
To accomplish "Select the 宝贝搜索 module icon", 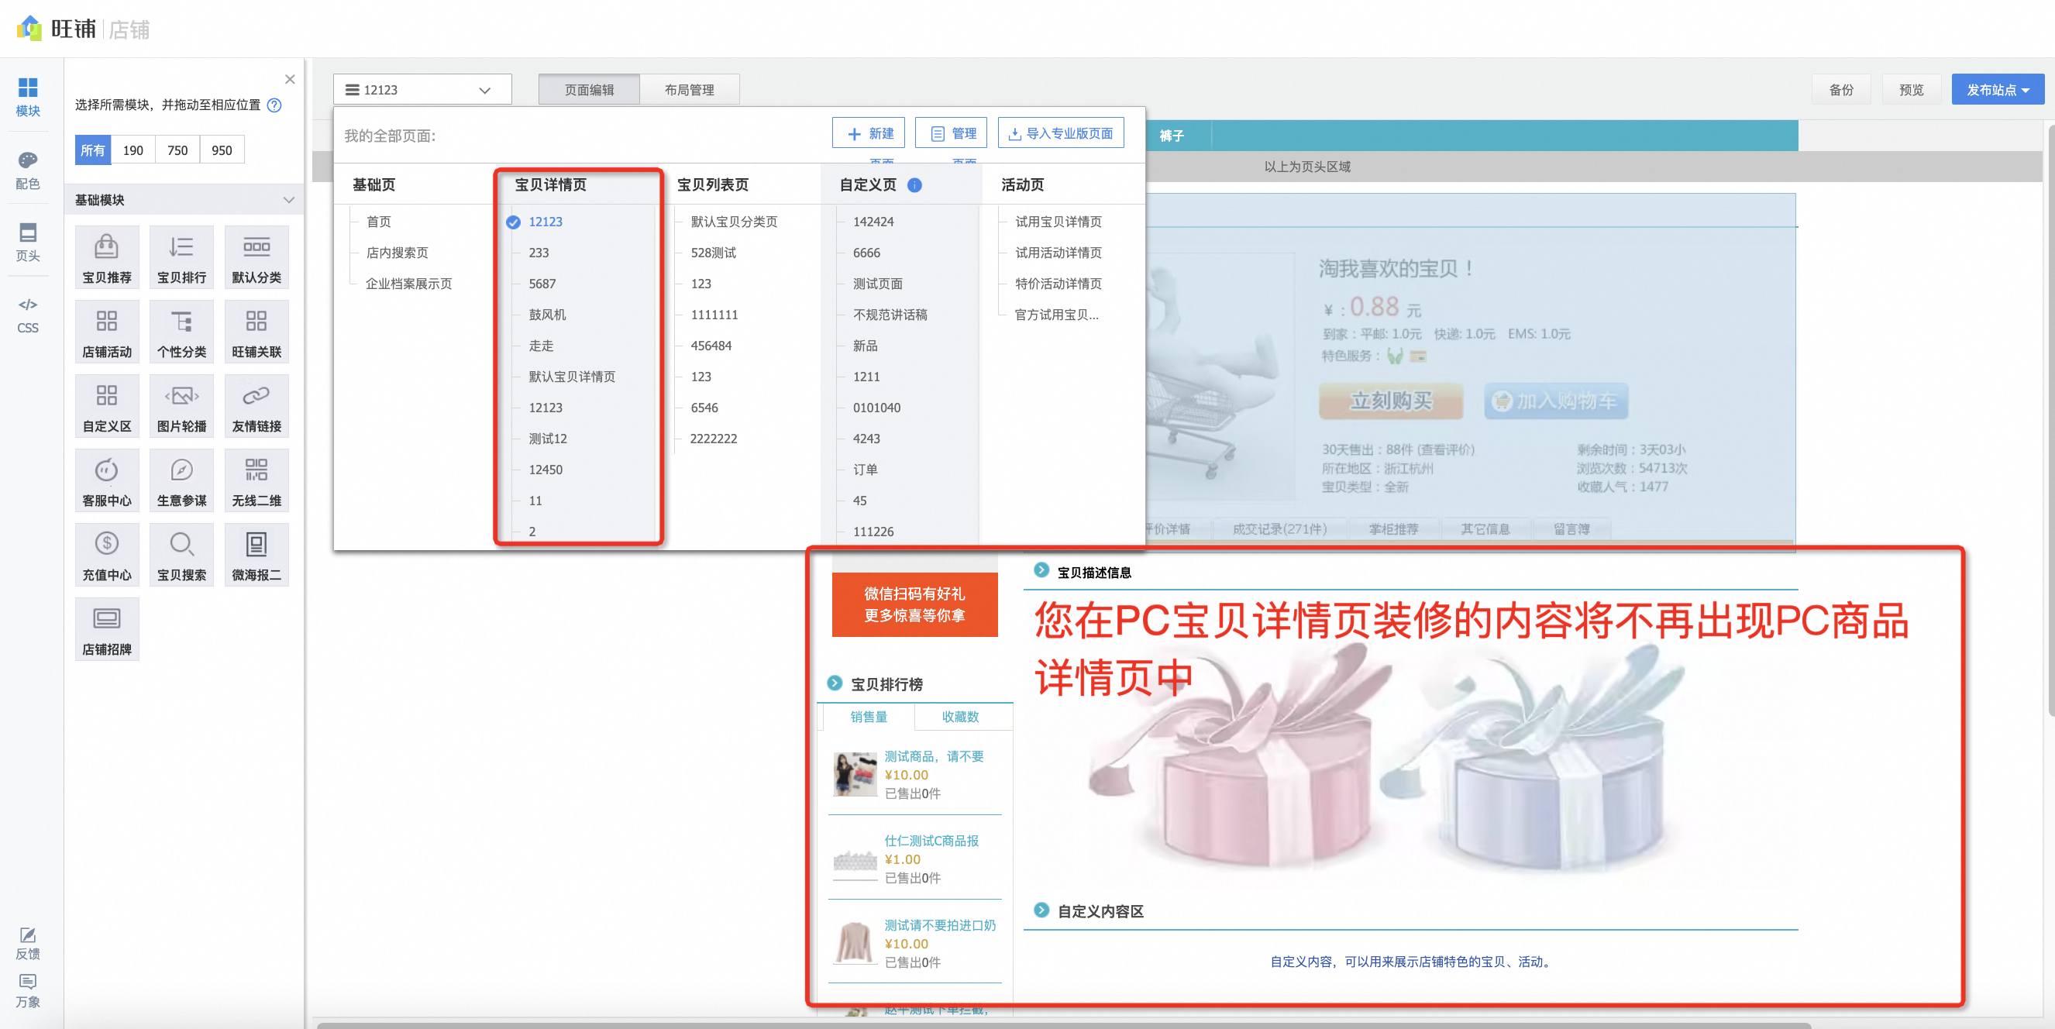I will (x=182, y=554).
